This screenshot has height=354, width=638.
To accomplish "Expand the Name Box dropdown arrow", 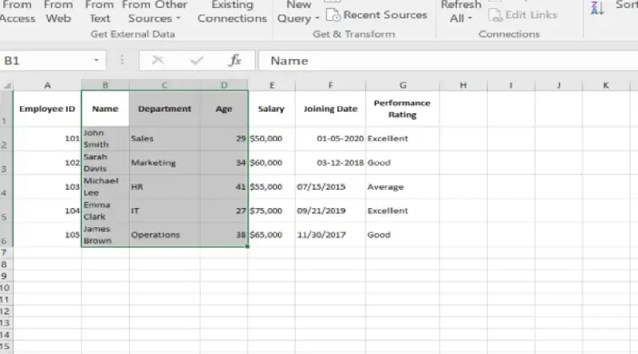I will click(96, 61).
